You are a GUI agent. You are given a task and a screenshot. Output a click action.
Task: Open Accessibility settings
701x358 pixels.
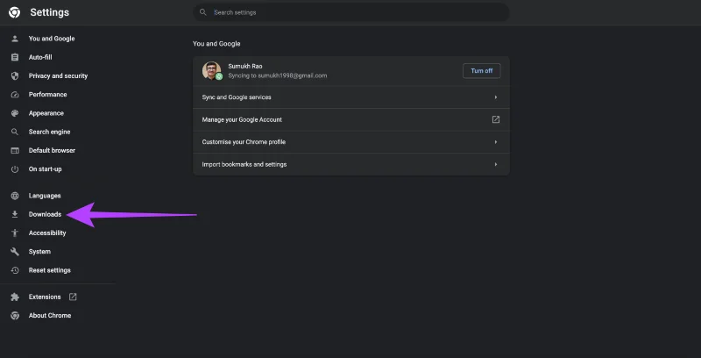[x=47, y=233]
